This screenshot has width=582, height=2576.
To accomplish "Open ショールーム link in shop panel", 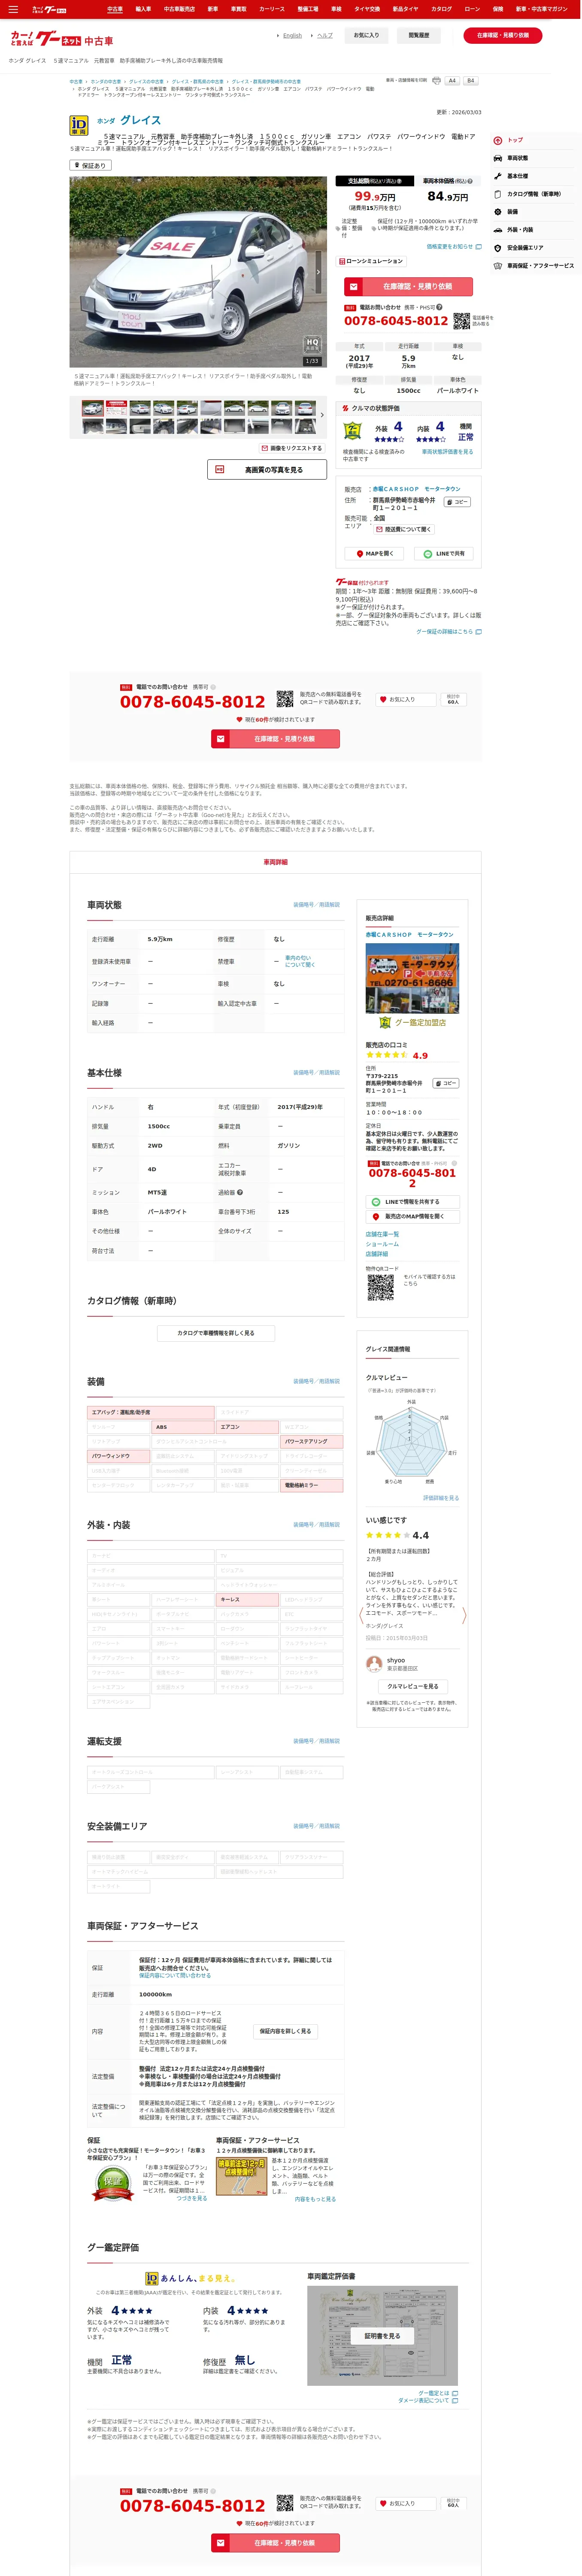I will [x=382, y=1244].
